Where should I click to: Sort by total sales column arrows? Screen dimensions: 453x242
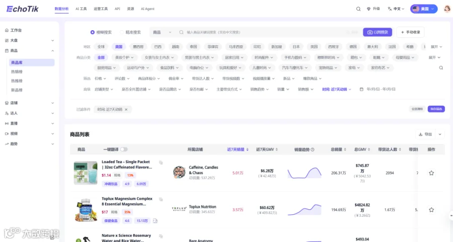pyautogui.click(x=345, y=149)
